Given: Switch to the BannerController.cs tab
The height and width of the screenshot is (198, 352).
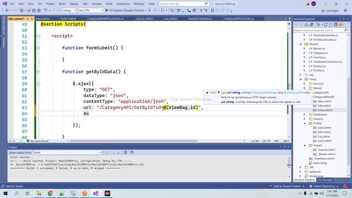Looking at the screenshot, I should tap(200, 19).
